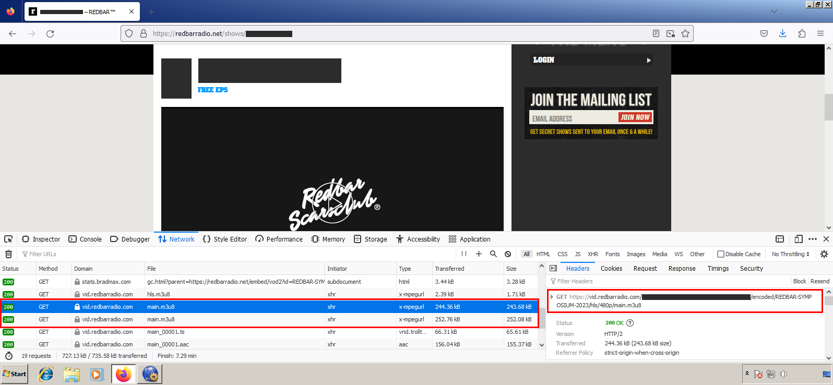
Task: Bookmark this page with the star icon
Action: (685, 33)
